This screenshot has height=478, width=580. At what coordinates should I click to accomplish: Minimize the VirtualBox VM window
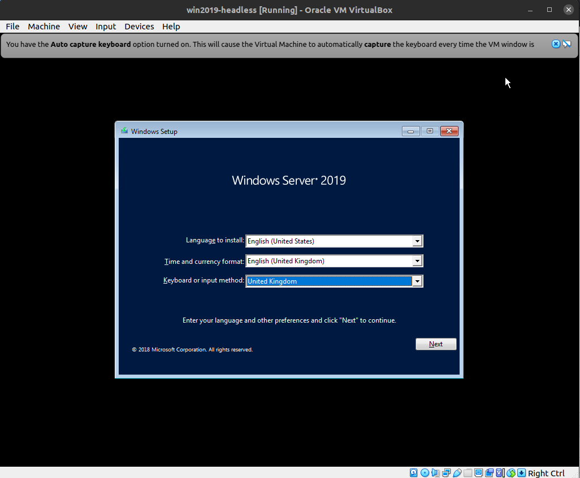click(x=530, y=10)
